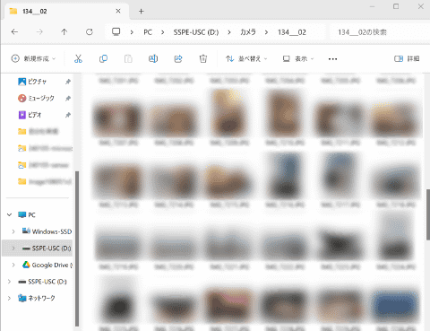Navigate back with the Back arrow
The width and height of the screenshot is (430, 331).
(x=14, y=31)
